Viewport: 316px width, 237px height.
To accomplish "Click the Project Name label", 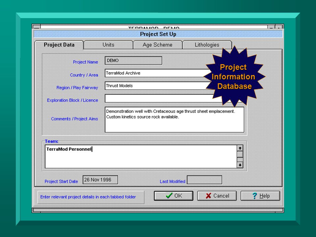I will (x=86, y=62).
